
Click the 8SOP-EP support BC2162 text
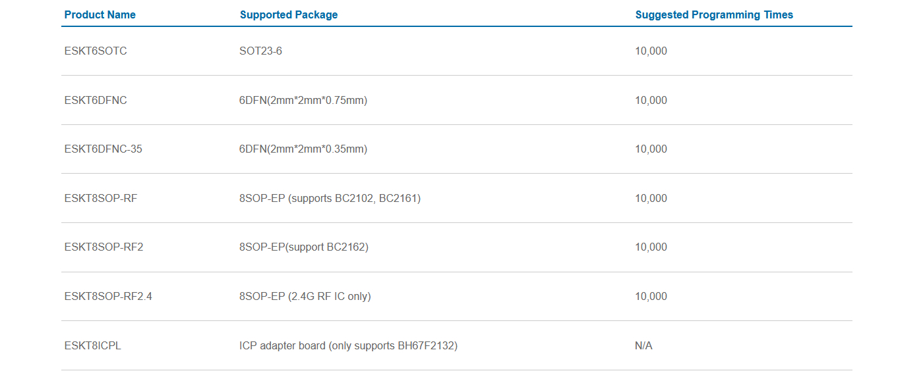(x=304, y=247)
